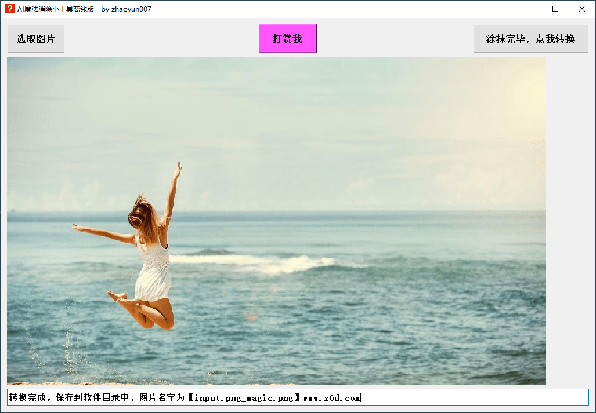Click the woman's outstretched left hand

click(77, 227)
